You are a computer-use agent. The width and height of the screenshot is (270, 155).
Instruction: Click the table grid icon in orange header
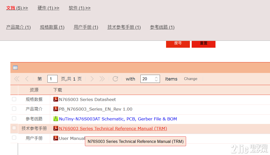pyautogui.click(x=15, y=68)
